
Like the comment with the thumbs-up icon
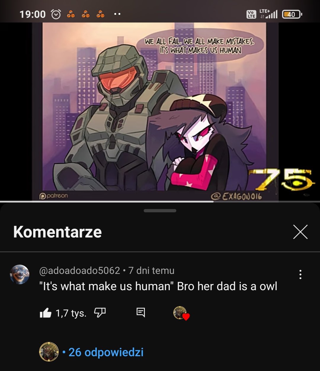tap(45, 313)
